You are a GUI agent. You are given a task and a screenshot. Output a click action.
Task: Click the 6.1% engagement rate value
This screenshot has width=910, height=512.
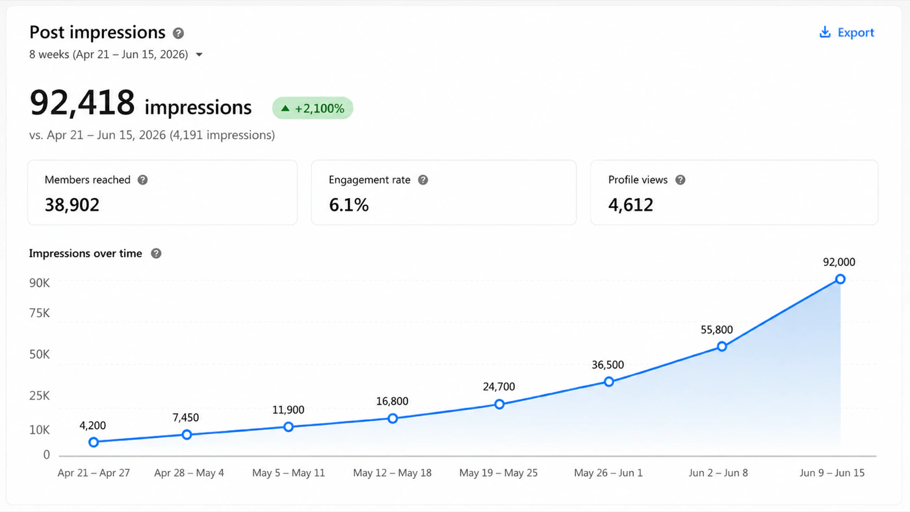tap(349, 205)
